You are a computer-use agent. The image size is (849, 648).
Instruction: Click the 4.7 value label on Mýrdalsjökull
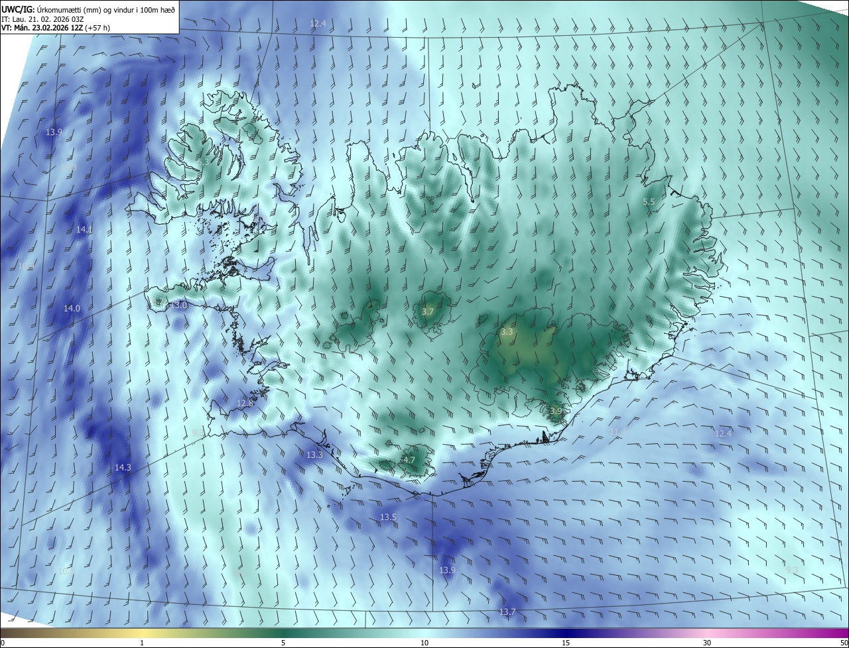(x=409, y=460)
